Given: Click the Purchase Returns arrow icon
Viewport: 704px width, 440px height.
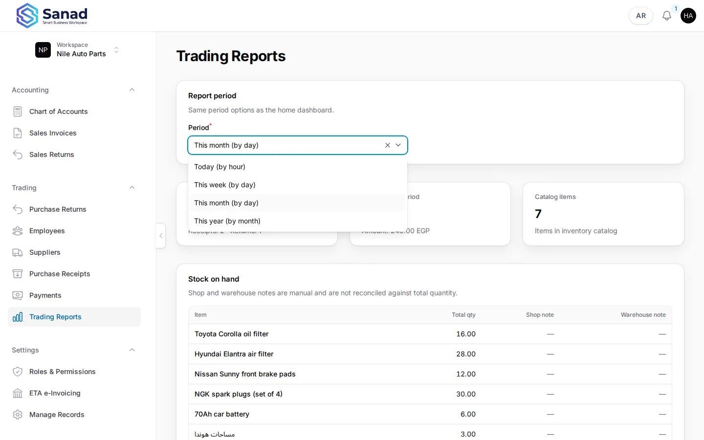Looking at the screenshot, I should coord(18,209).
